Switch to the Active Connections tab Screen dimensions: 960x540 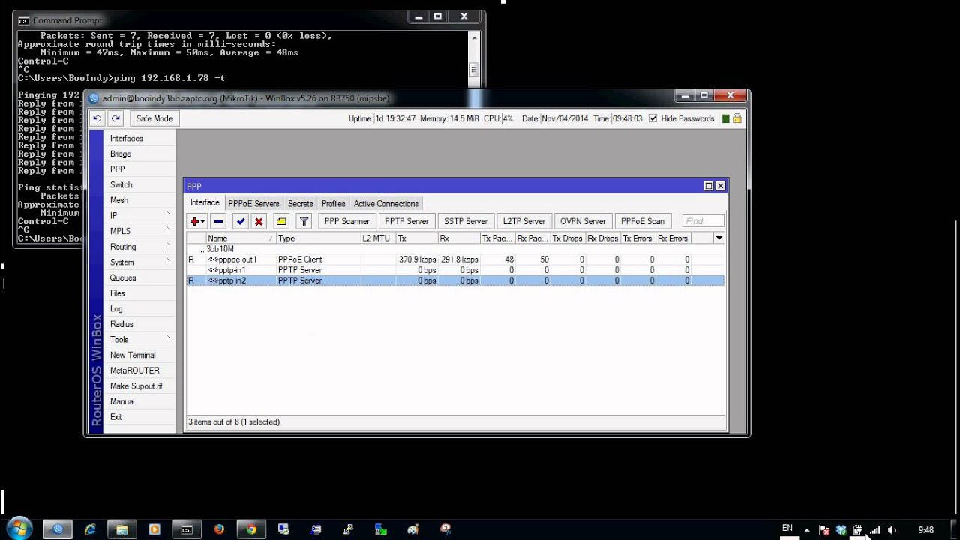click(386, 203)
